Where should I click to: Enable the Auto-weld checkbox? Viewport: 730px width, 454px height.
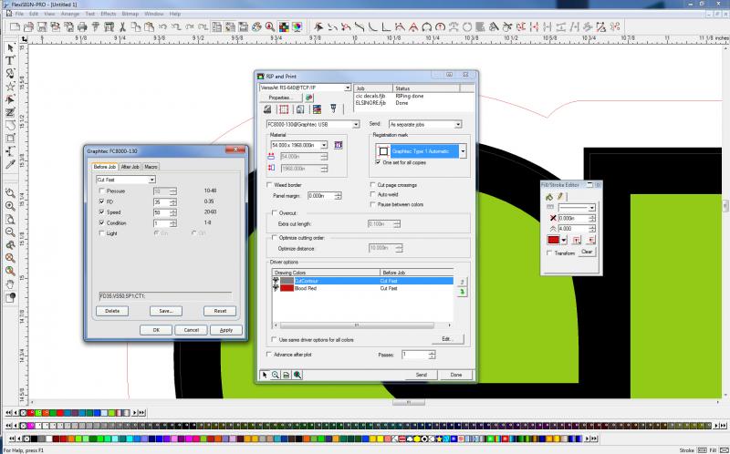[x=372, y=194]
